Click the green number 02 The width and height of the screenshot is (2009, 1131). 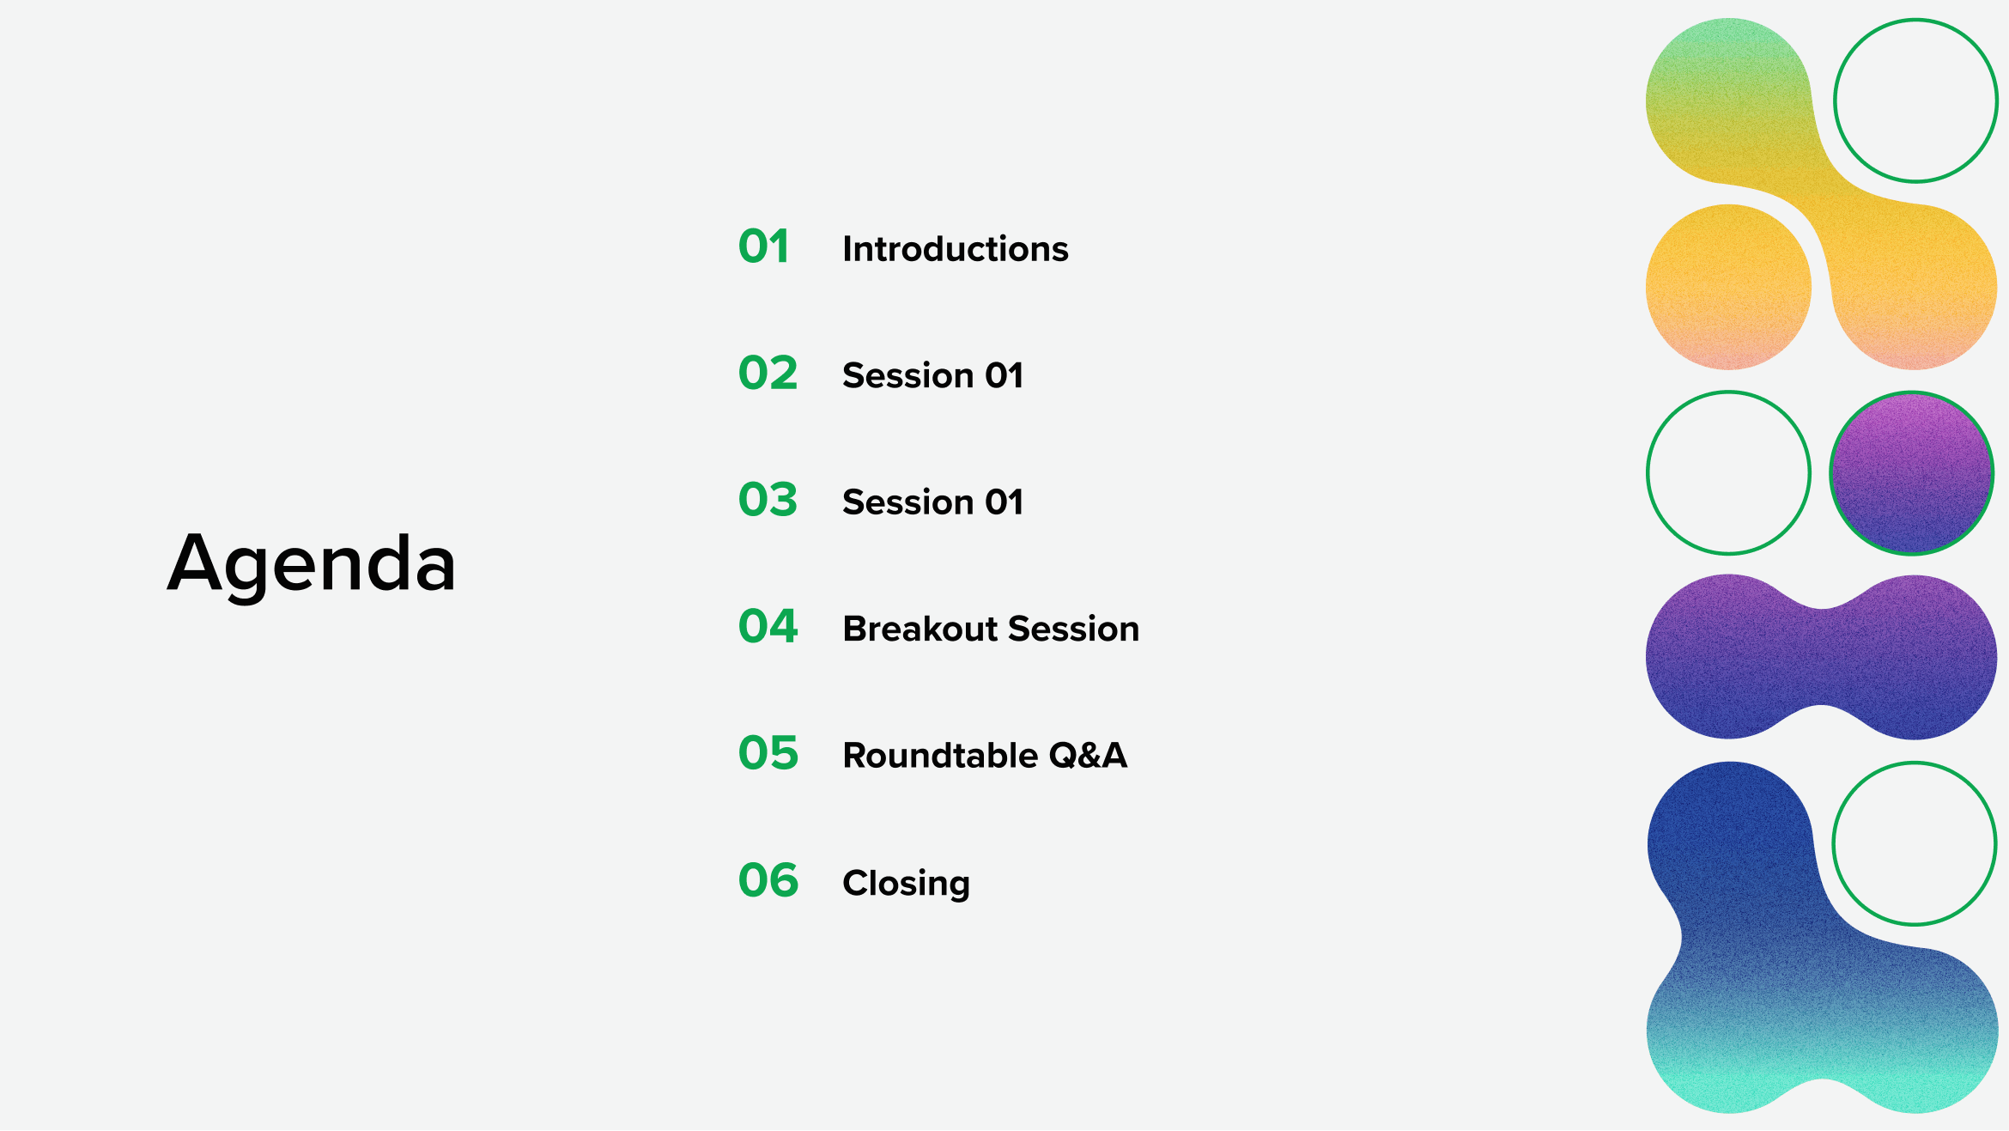point(768,373)
